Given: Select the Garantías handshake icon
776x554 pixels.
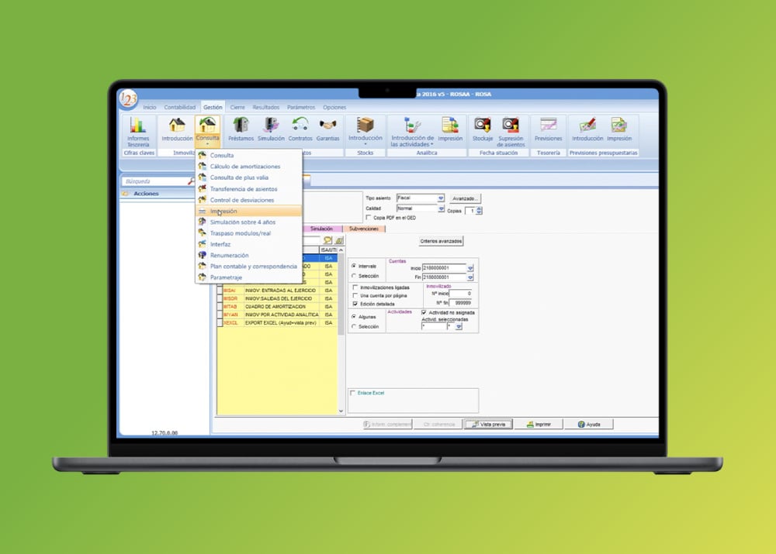Looking at the screenshot, I should [328, 126].
